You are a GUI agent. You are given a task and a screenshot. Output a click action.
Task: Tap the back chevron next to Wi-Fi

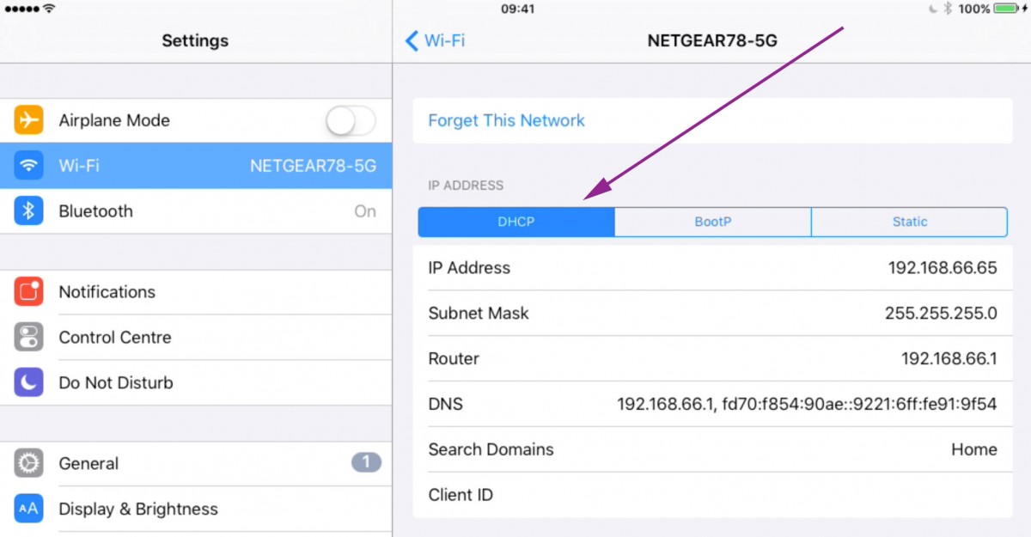point(412,40)
